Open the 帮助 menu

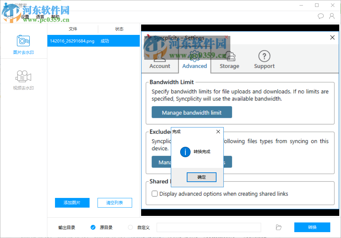[x=55, y=16]
